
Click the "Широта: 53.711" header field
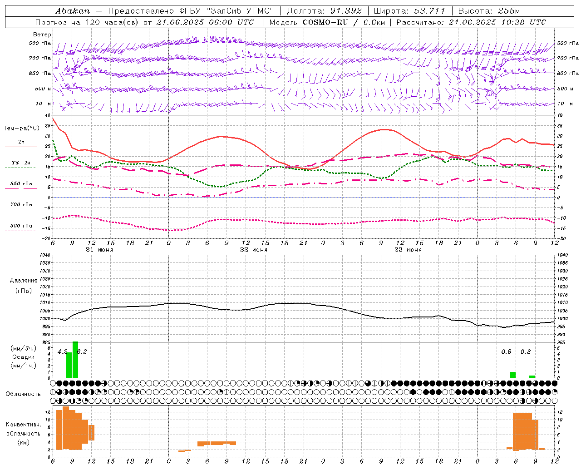pyautogui.click(x=409, y=11)
